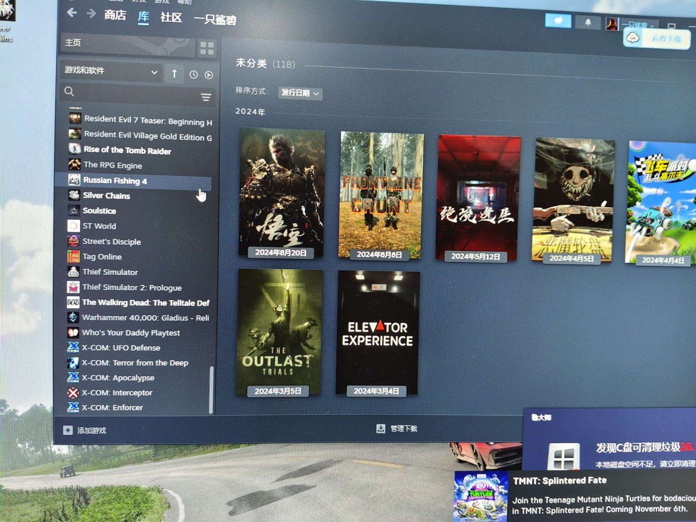Viewport: 696px width, 522px height.
Task: Open the manage downloads icon
Action: [381, 428]
